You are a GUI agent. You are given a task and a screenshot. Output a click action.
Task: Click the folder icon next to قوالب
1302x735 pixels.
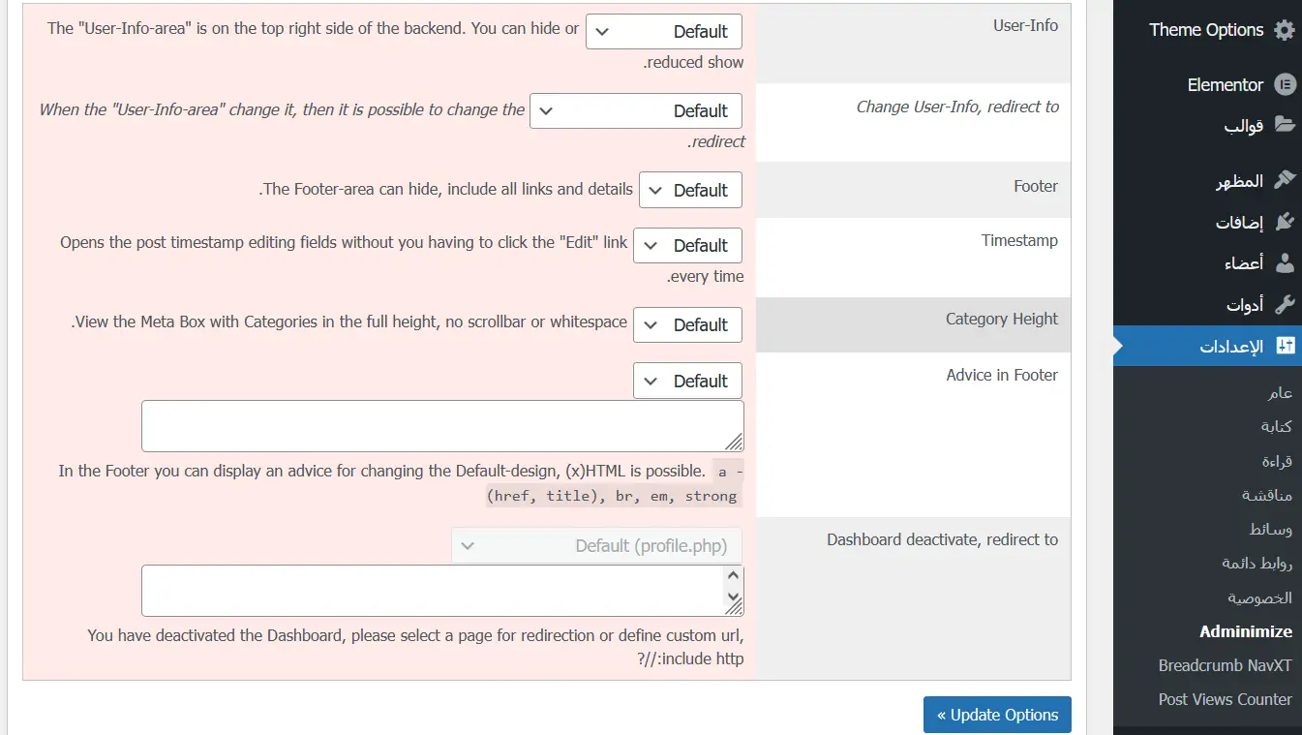pyautogui.click(x=1284, y=125)
